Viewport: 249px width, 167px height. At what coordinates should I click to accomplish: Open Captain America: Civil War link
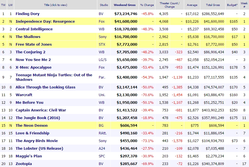coord(41,110)
